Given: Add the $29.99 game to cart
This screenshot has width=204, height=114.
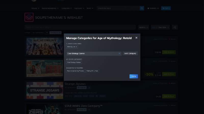Looking at the screenshot, I should click(x=169, y=52).
